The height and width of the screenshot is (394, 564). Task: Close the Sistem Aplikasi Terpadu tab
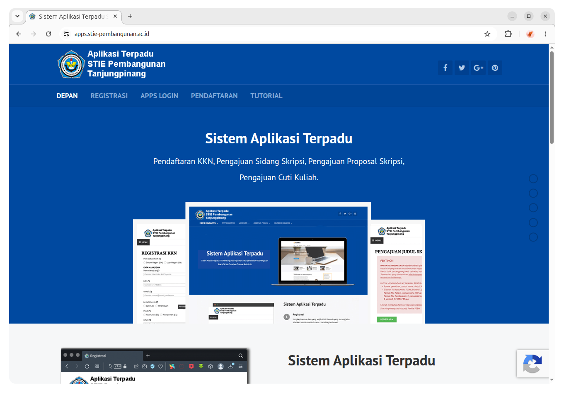[115, 16]
